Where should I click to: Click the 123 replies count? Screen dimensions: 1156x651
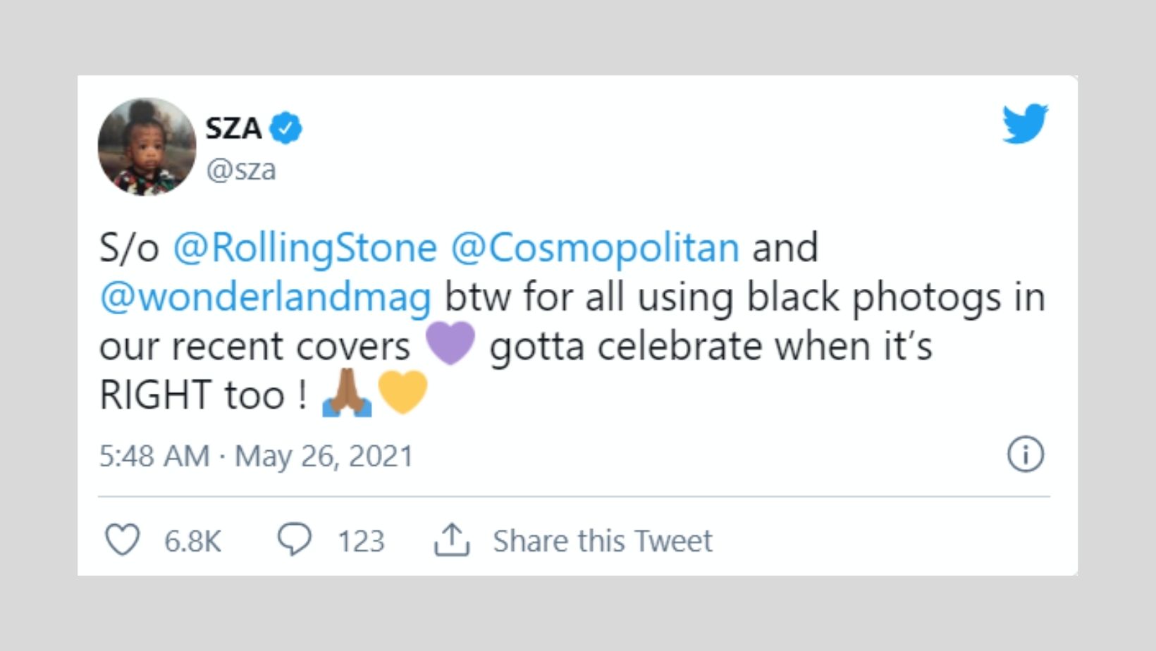tap(361, 541)
